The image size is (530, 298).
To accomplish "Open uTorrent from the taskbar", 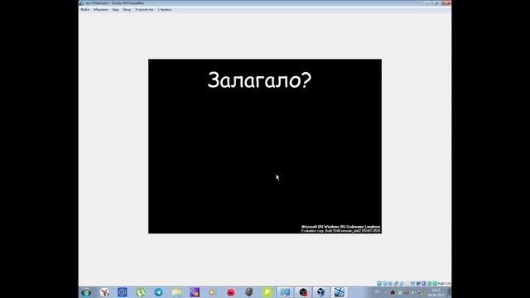I will pyautogui.click(x=140, y=292).
